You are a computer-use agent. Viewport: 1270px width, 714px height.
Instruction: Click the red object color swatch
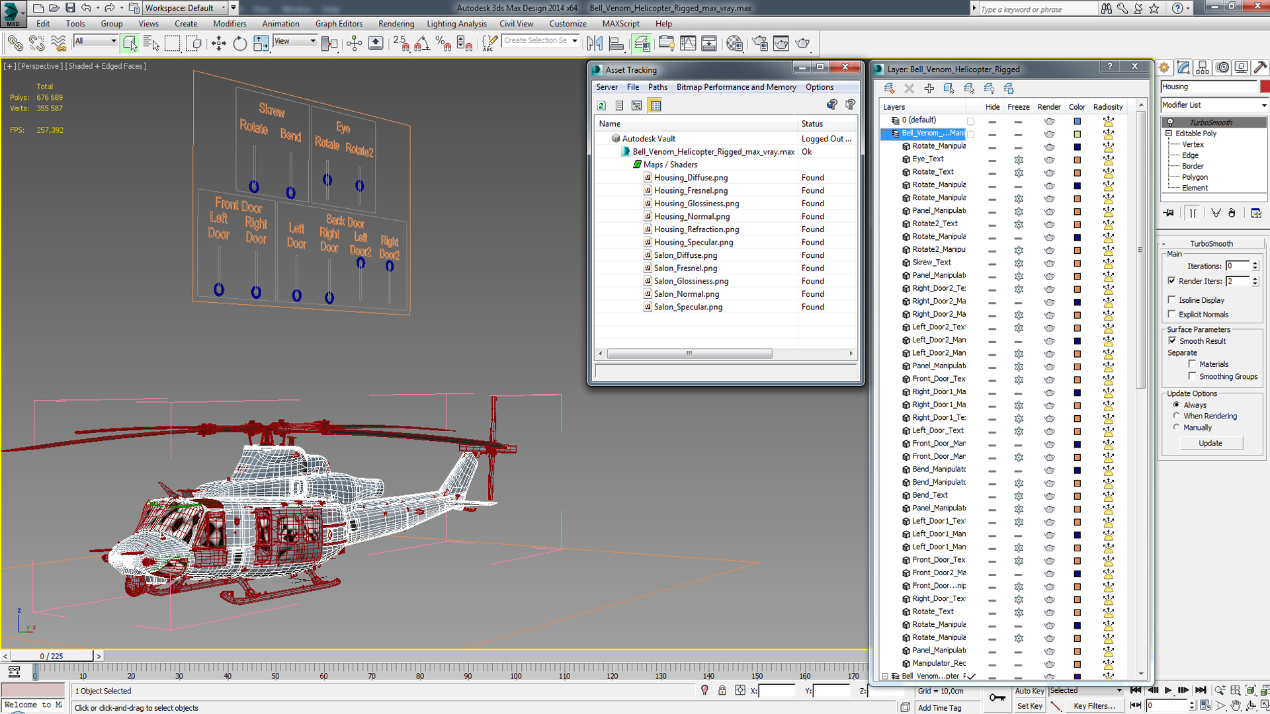tap(1265, 87)
